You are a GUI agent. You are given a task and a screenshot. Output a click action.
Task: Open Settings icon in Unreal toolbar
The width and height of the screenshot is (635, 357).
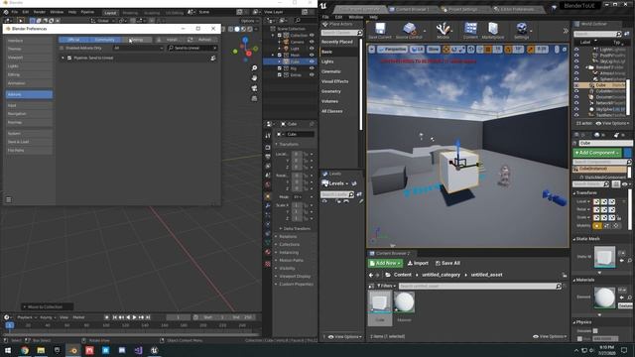[x=522, y=31]
